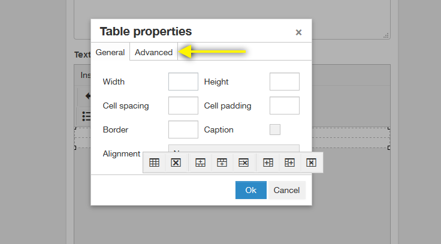Close the Table properties dialog

click(x=298, y=32)
